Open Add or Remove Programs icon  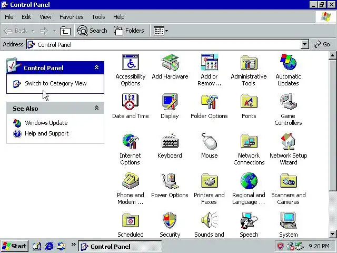(x=210, y=62)
